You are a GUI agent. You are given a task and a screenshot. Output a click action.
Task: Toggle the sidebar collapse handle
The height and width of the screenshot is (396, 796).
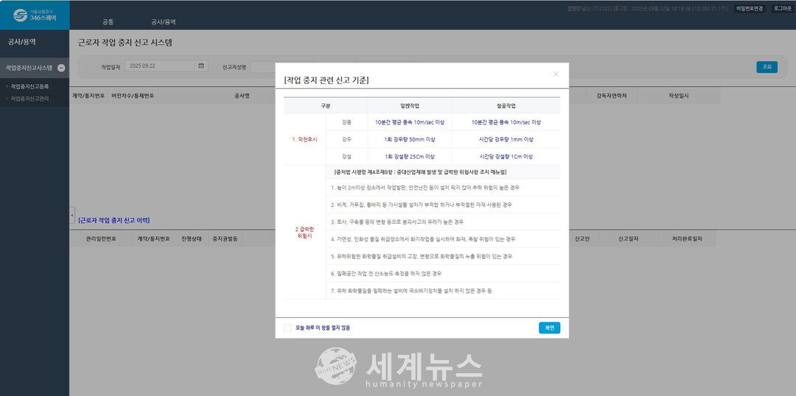point(72,216)
